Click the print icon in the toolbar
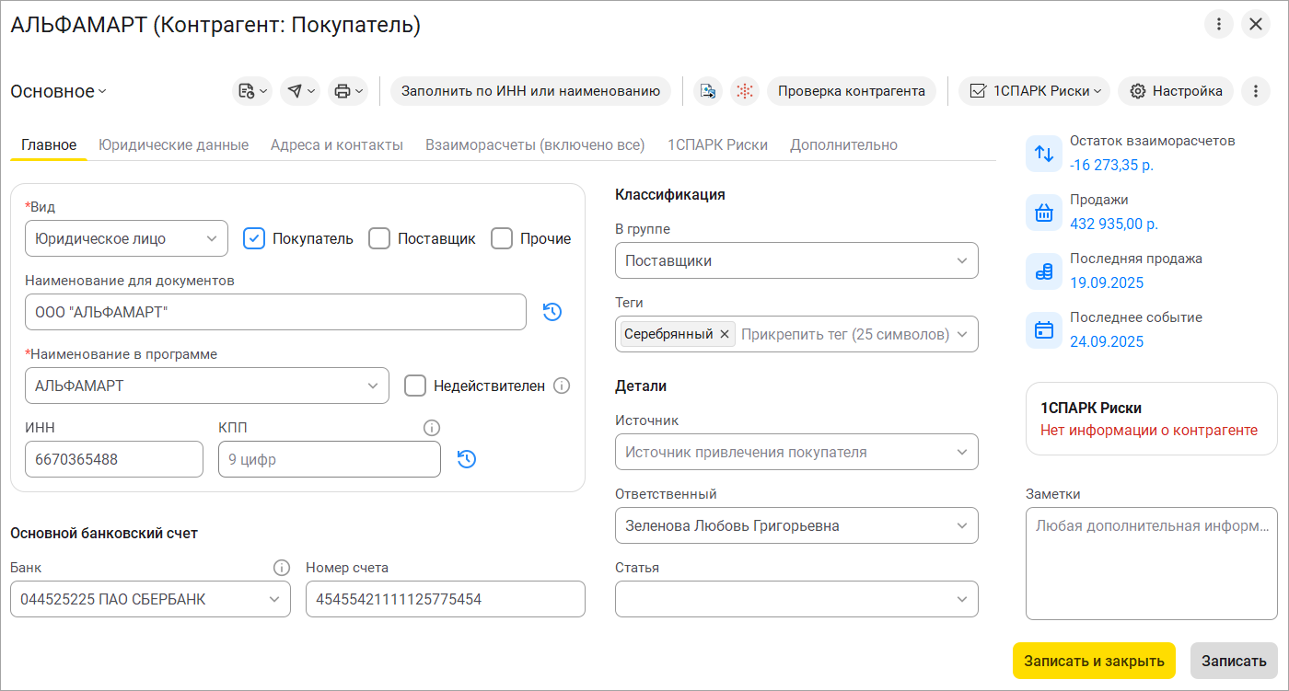 [x=343, y=91]
